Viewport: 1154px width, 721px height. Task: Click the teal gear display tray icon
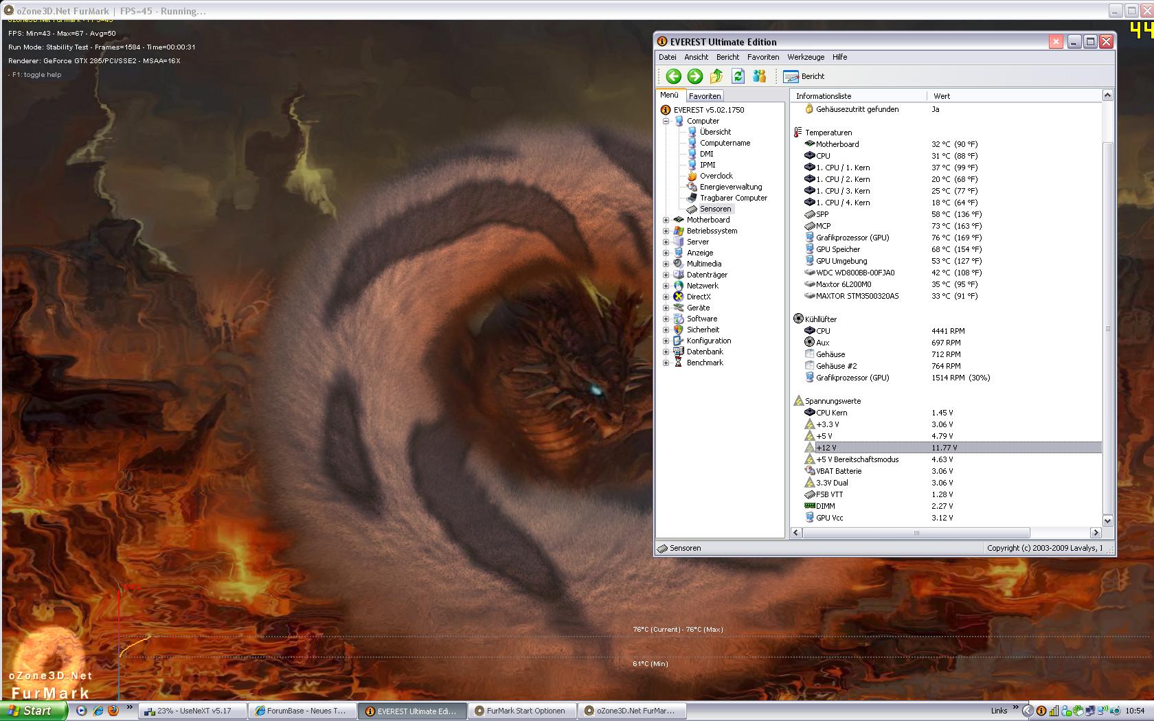(x=1115, y=711)
